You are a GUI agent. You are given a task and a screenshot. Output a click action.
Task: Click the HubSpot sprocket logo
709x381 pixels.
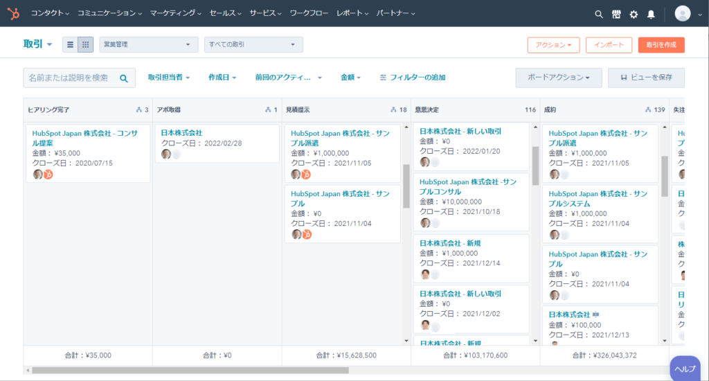coord(14,13)
